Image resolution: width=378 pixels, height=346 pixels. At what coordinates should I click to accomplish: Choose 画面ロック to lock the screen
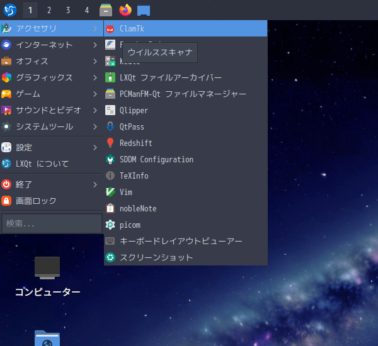pyautogui.click(x=52, y=201)
